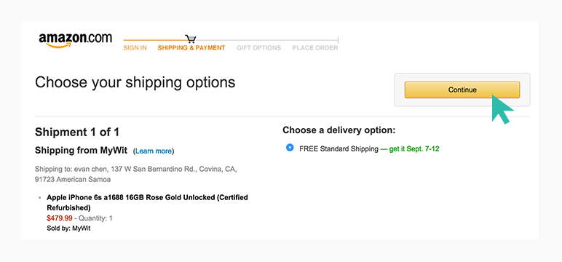Open the GIFT OPTIONS step
The width and height of the screenshot is (562, 262).
pos(258,47)
